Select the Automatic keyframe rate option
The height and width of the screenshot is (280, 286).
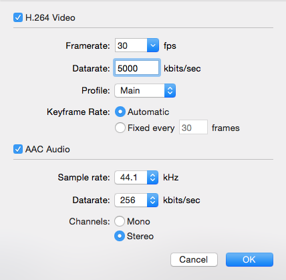[120, 112]
